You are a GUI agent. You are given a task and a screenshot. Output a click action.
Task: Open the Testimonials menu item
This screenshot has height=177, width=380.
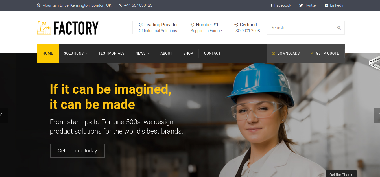(111, 53)
